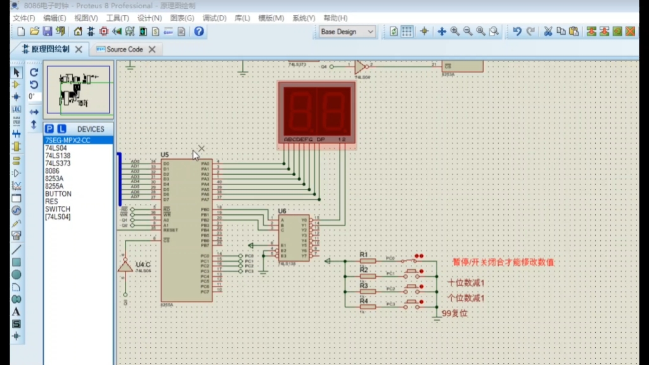Screen dimensions: 649x365
Task: Go to the Home page icon
Action: 78,32
